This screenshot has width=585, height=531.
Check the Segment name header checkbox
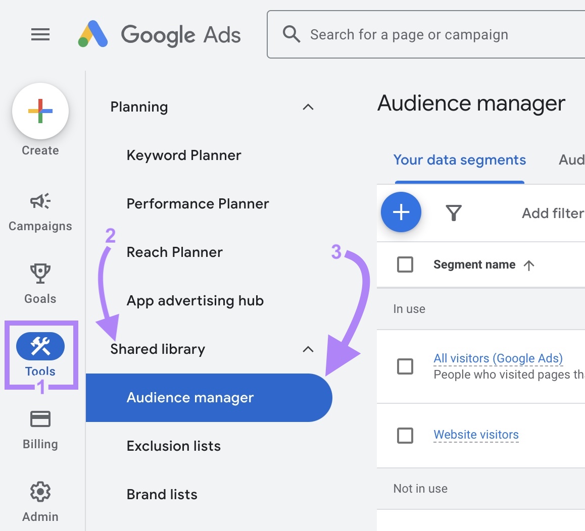404,264
